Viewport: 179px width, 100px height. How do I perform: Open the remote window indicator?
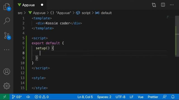pos(5,97)
